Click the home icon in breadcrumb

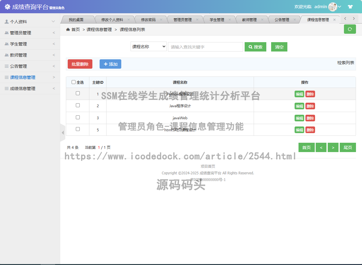[x=68, y=30]
